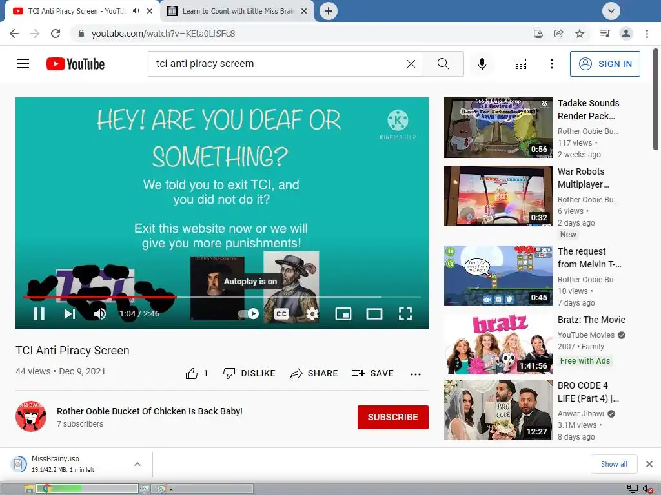Click YouTube Movies channel link
Viewport: 661px width, 495px height.
[586, 335]
